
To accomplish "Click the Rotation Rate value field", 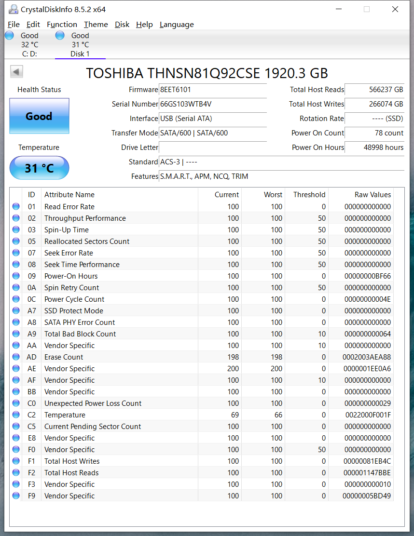I will (374, 119).
